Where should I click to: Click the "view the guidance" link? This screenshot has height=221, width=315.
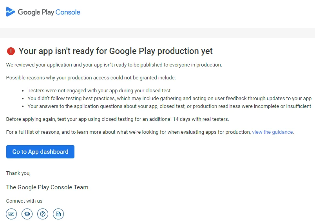(272, 132)
